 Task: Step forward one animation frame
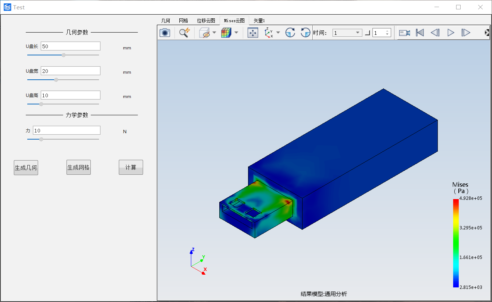(465, 33)
